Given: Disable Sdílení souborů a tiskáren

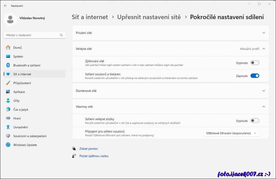Looking at the screenshot, I should 255,76.
